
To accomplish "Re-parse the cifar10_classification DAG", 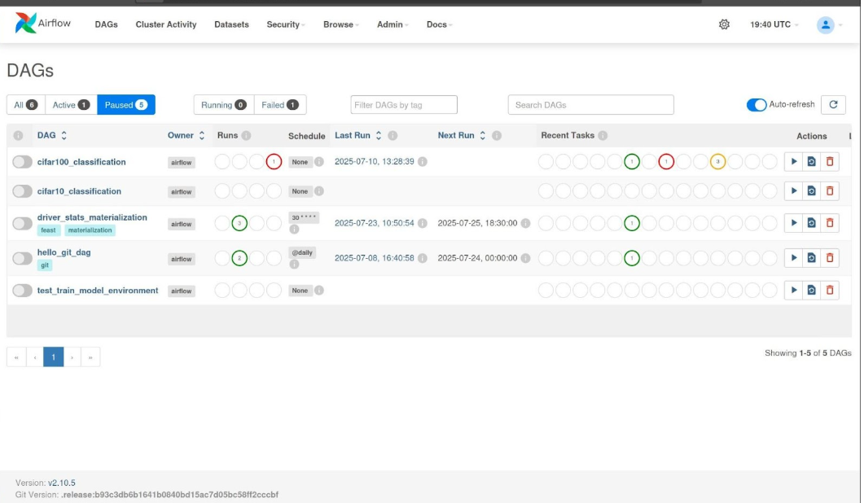I will coord(812,192).
